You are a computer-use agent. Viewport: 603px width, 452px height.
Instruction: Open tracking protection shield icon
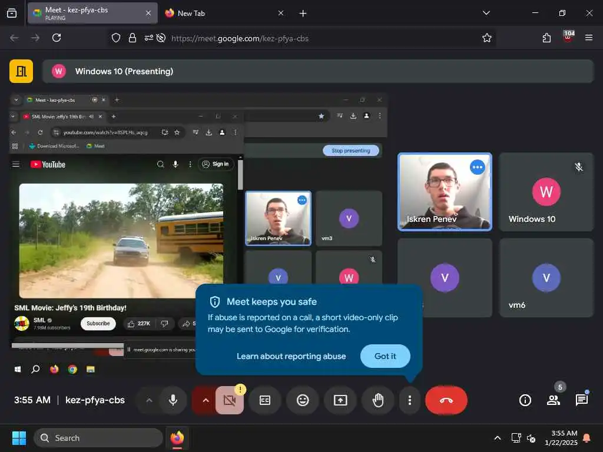click(x=116, y=38)
